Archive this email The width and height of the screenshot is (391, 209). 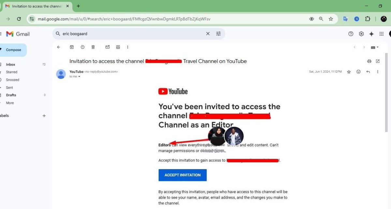point(72,47)
